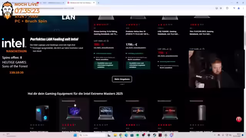Image resolution: width=246 pixels, height=138 pixels.
Task: Open the Thin 15 B12VE Gaming Notebook title
Action: click(201, 33)
